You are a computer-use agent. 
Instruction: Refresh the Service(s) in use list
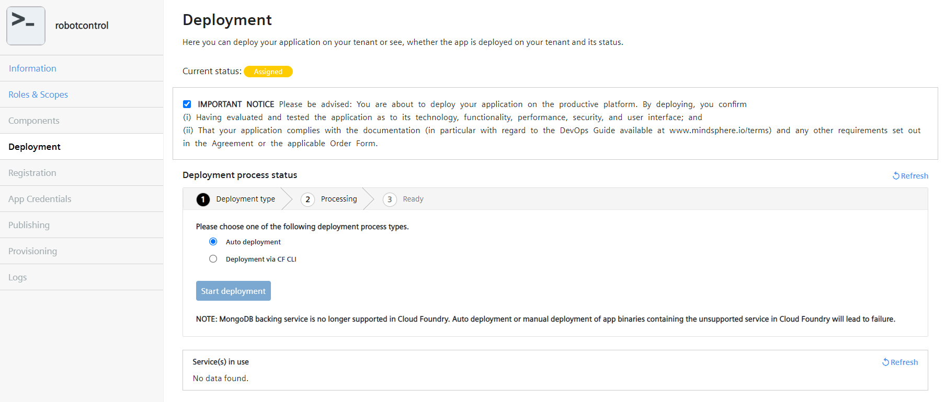click(900, 362)
